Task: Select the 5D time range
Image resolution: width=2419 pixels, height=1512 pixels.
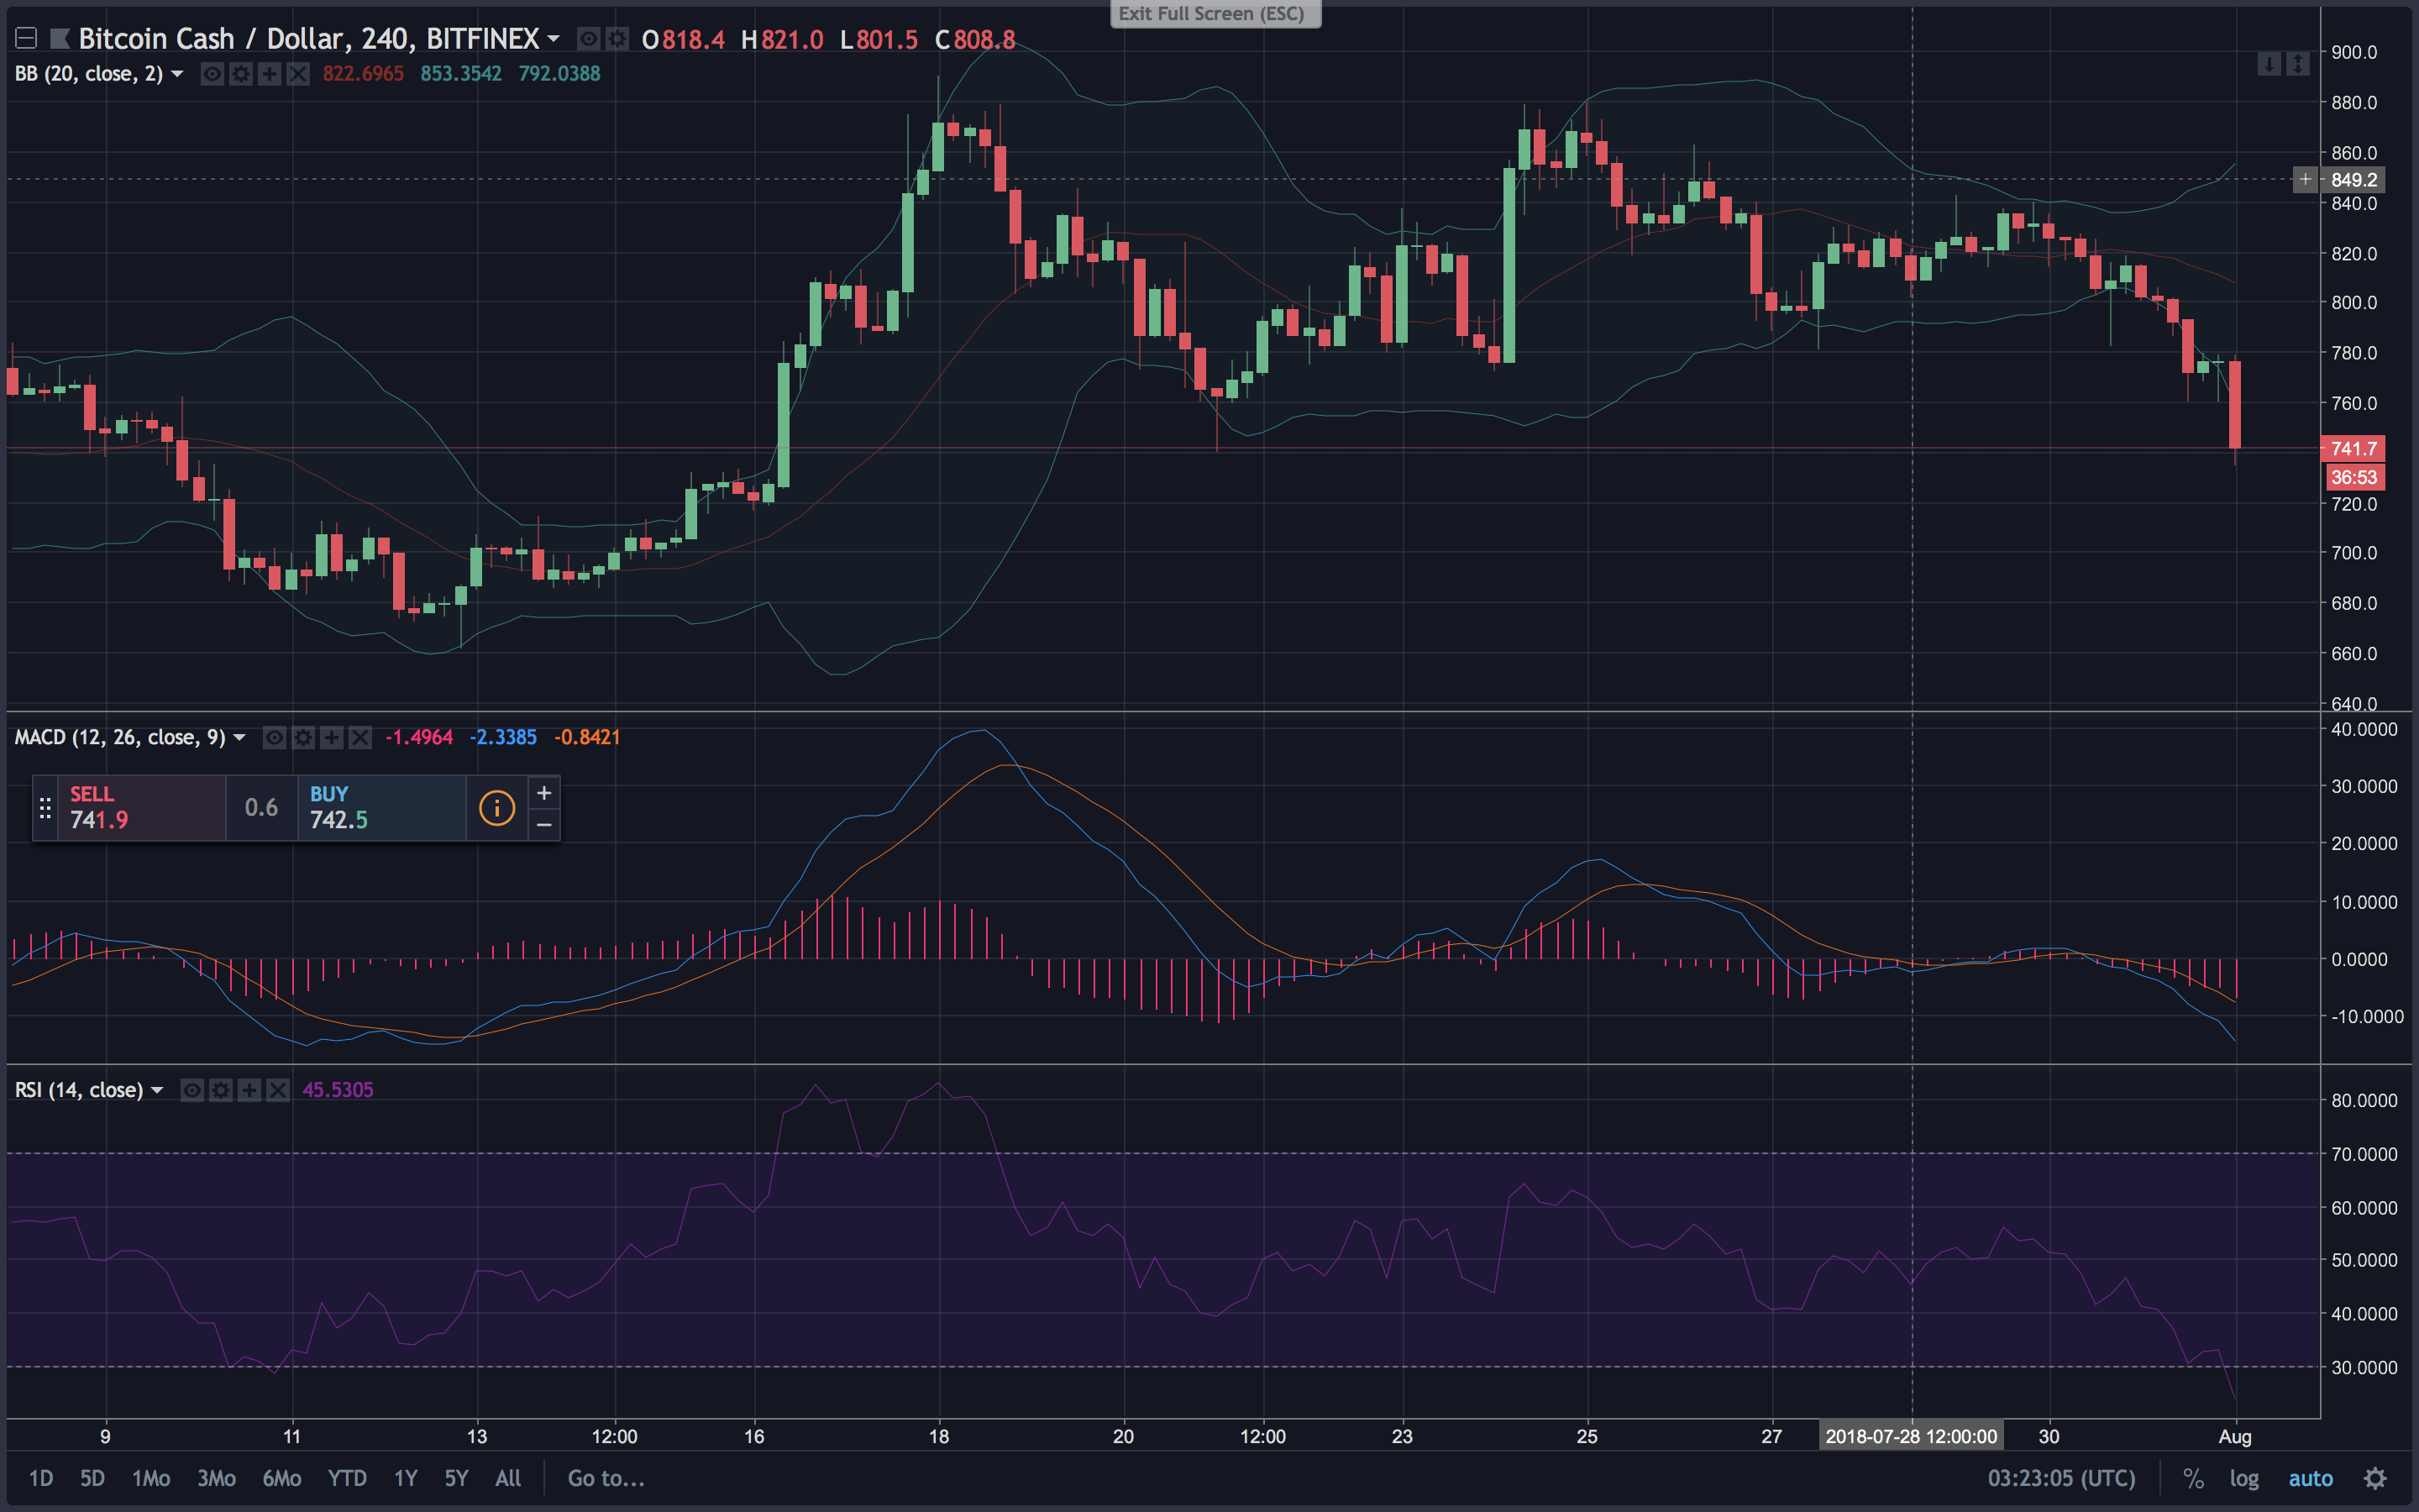Action: 92,1479
